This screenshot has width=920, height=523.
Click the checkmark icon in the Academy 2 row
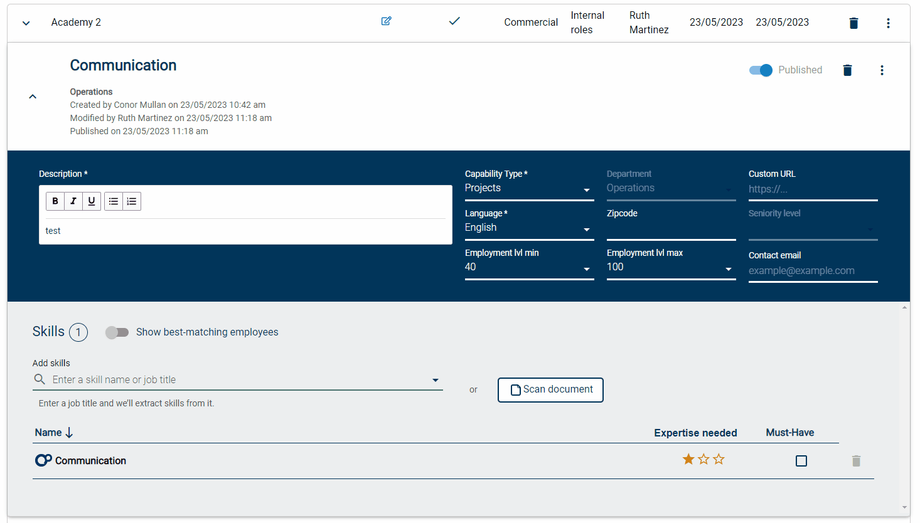(x=454, y=21)
